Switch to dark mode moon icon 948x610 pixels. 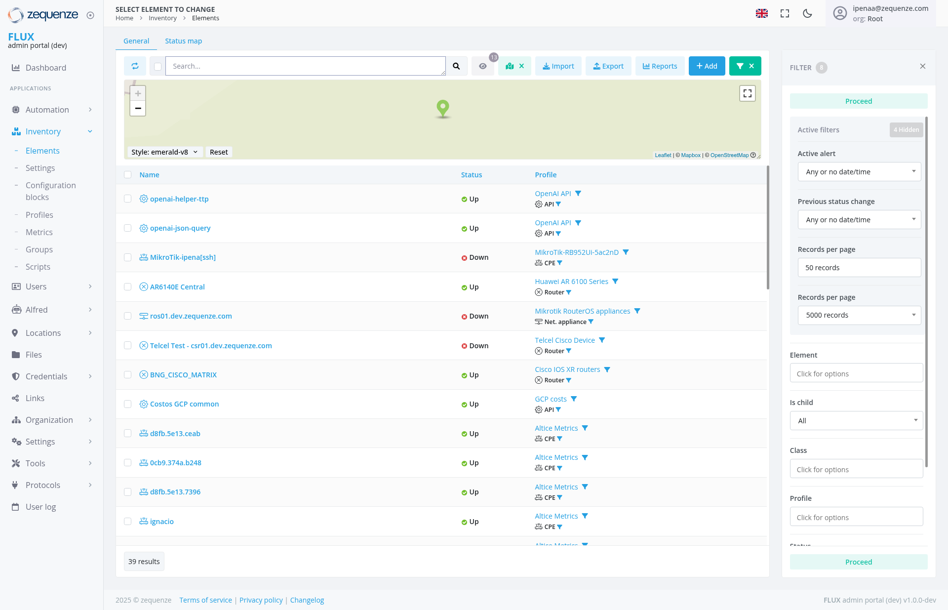tap(808, 13)
